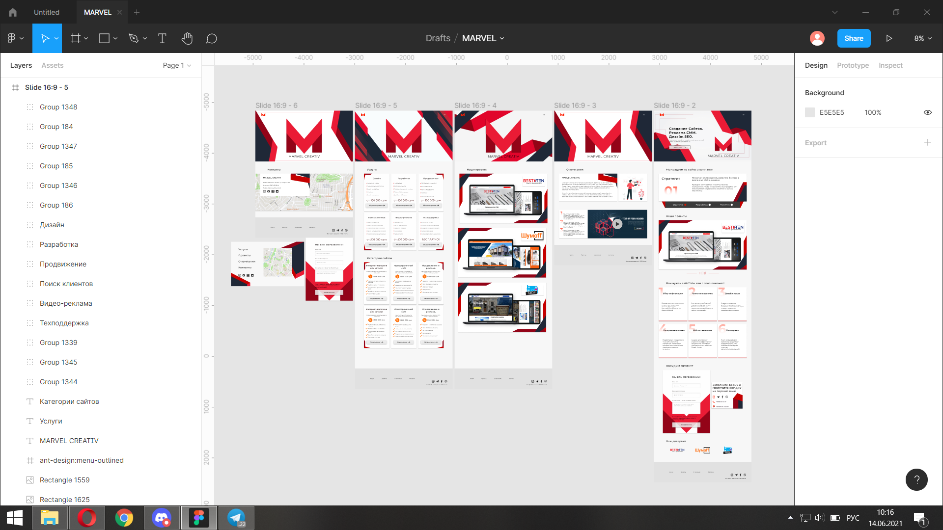Toggle background visibility eye icon

point(927,112)
